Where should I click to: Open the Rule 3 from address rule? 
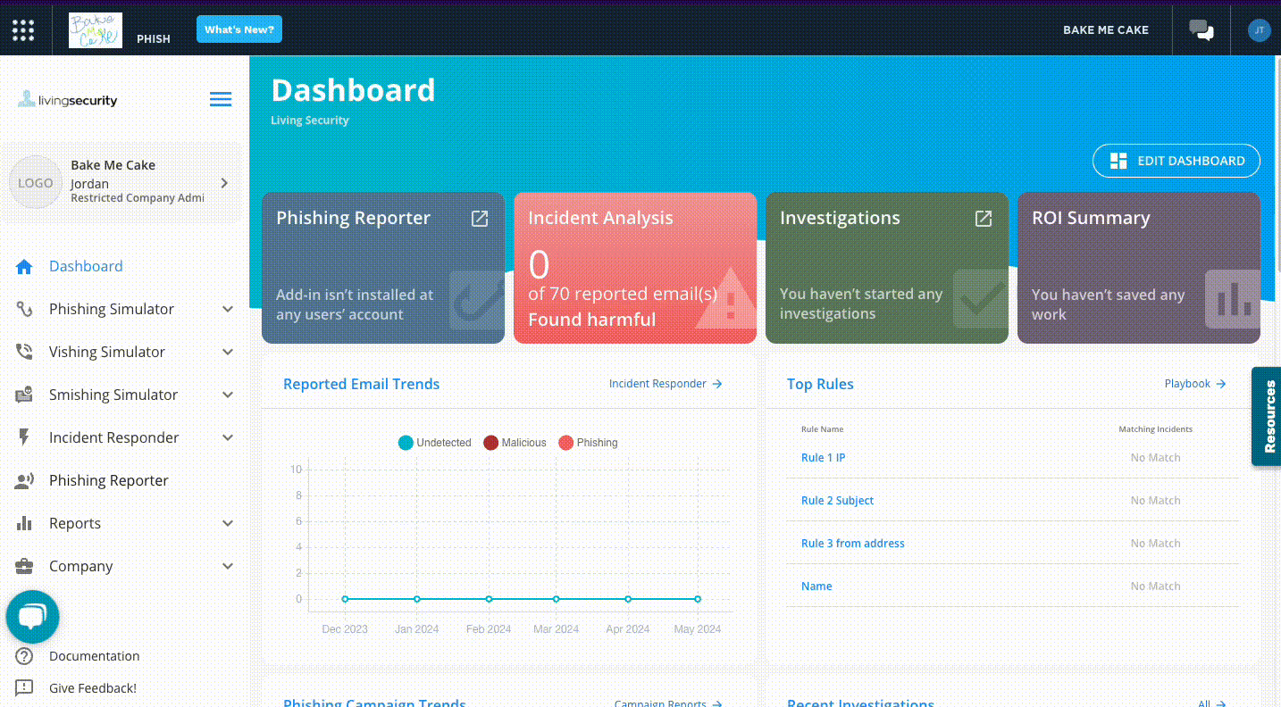coord(853,544)
